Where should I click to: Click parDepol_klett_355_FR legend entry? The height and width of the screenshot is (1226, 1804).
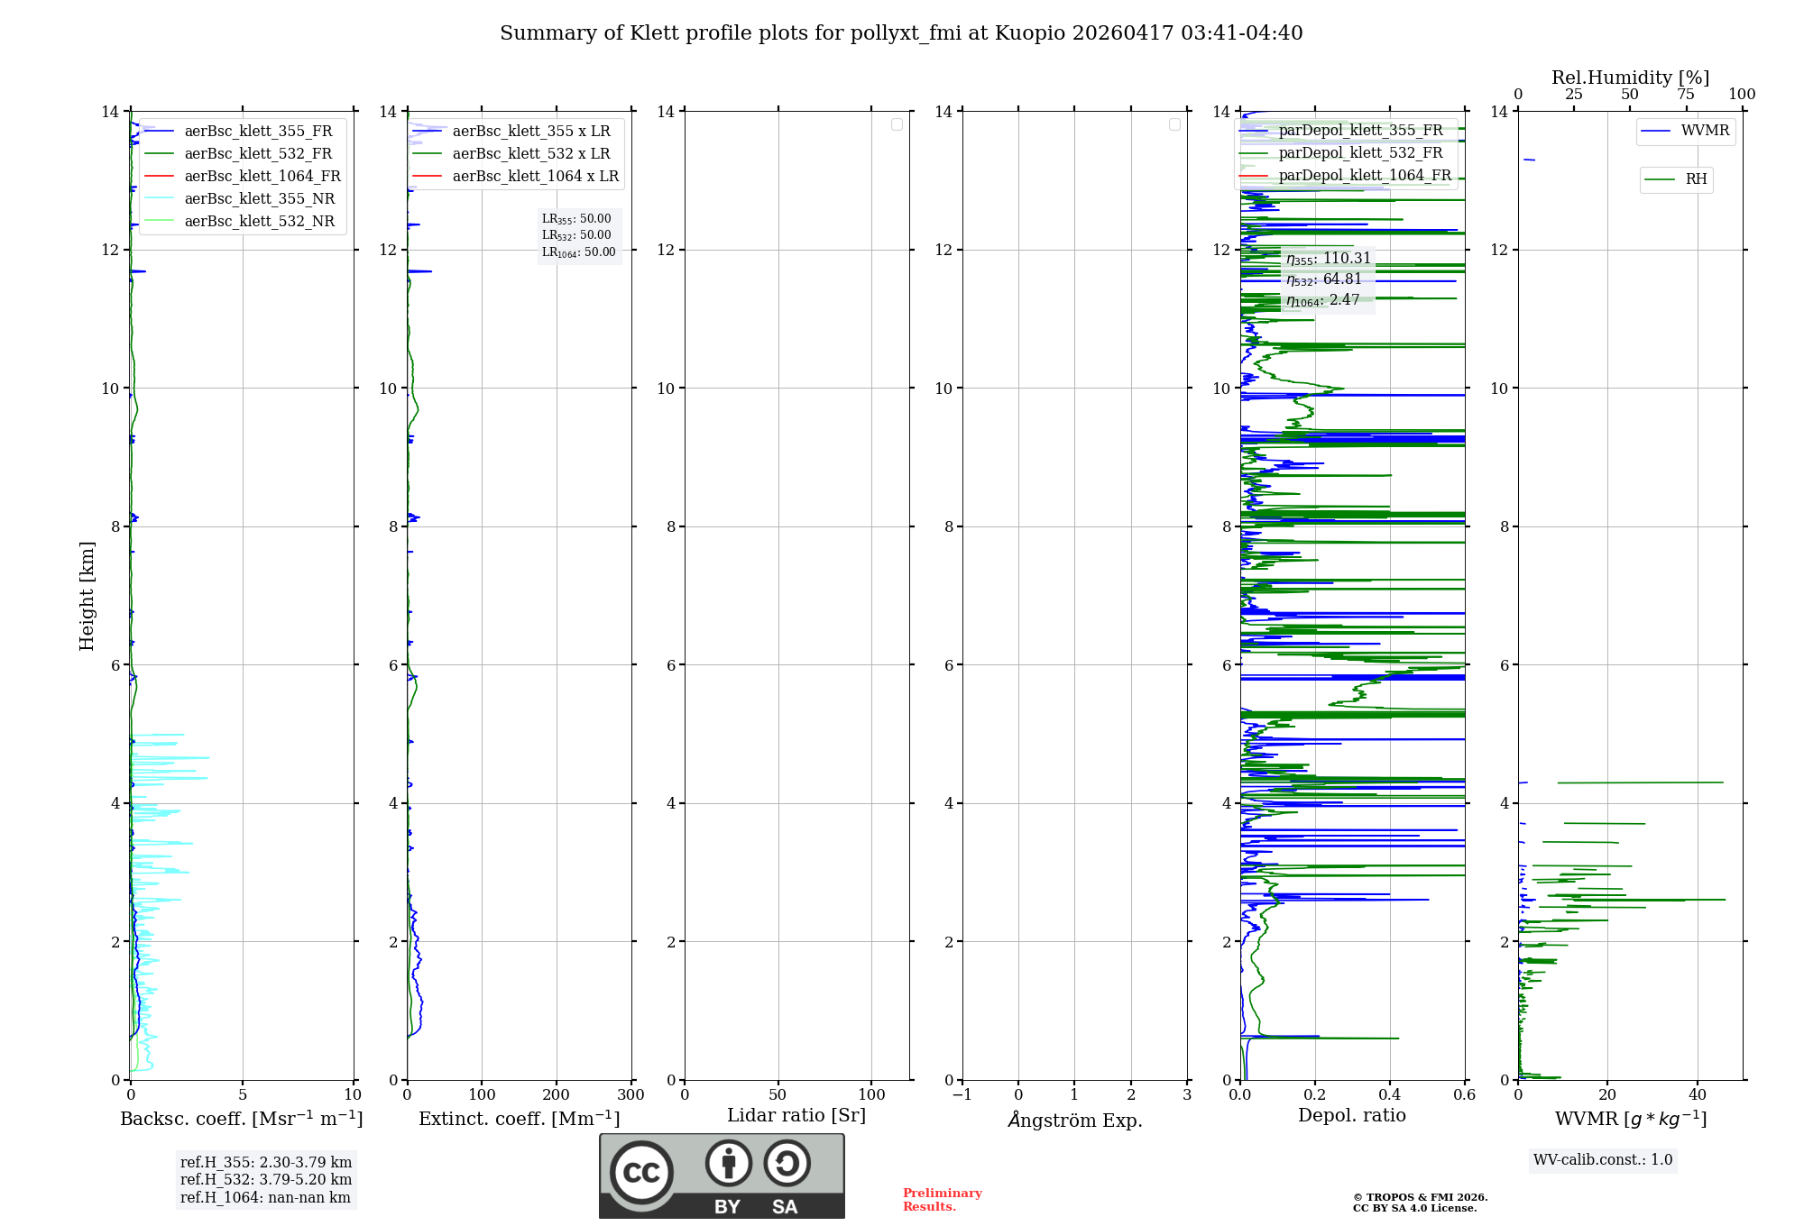(x=1359, y=131)
